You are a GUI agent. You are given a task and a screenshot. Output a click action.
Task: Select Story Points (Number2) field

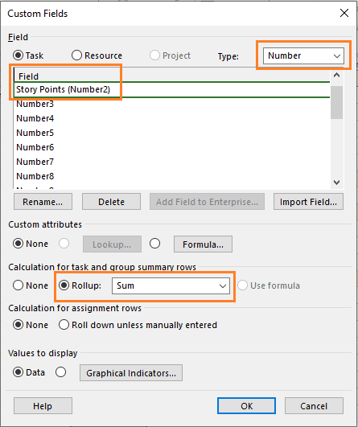coord(171,89)
